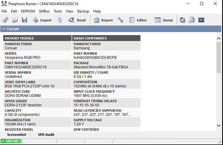The width and height of the screenshot is (223, 145).
Task: Click the Undefined serial number value
Action: [x=13, y=77]
